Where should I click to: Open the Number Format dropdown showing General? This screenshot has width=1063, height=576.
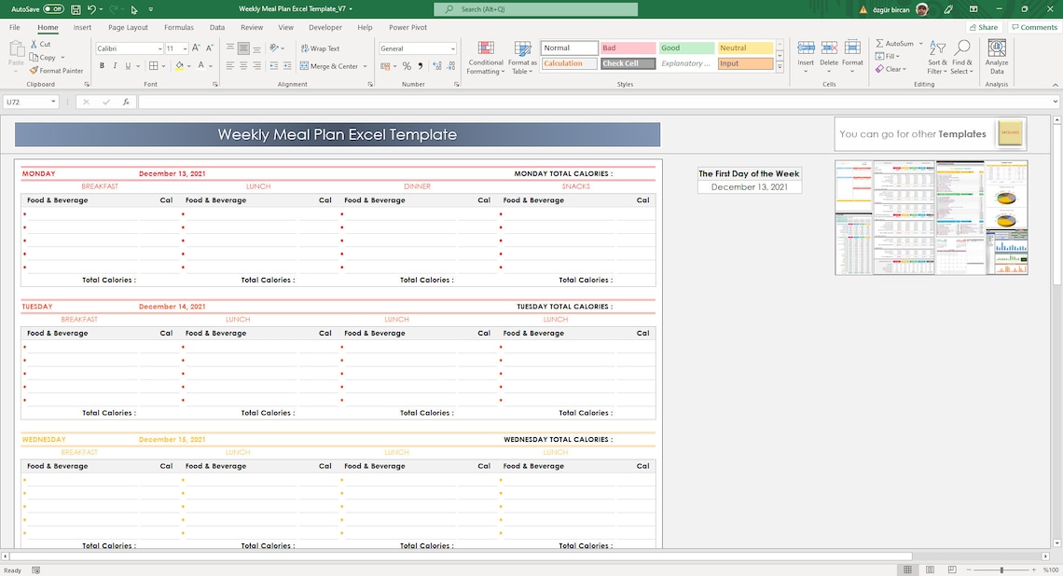416,48
